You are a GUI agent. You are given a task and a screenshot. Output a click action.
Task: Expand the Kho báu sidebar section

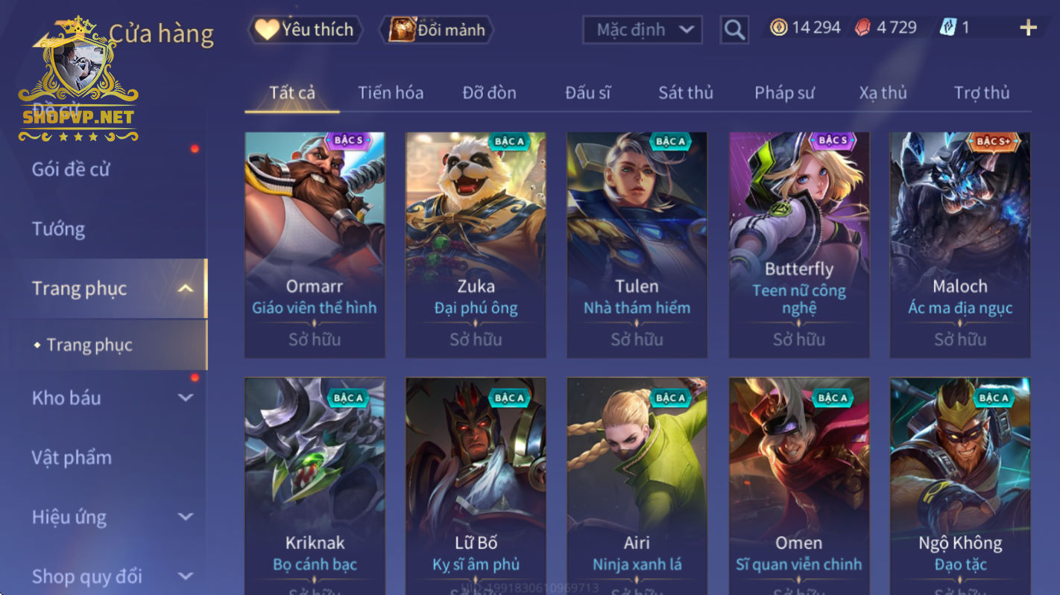click(x=186, y=398)
